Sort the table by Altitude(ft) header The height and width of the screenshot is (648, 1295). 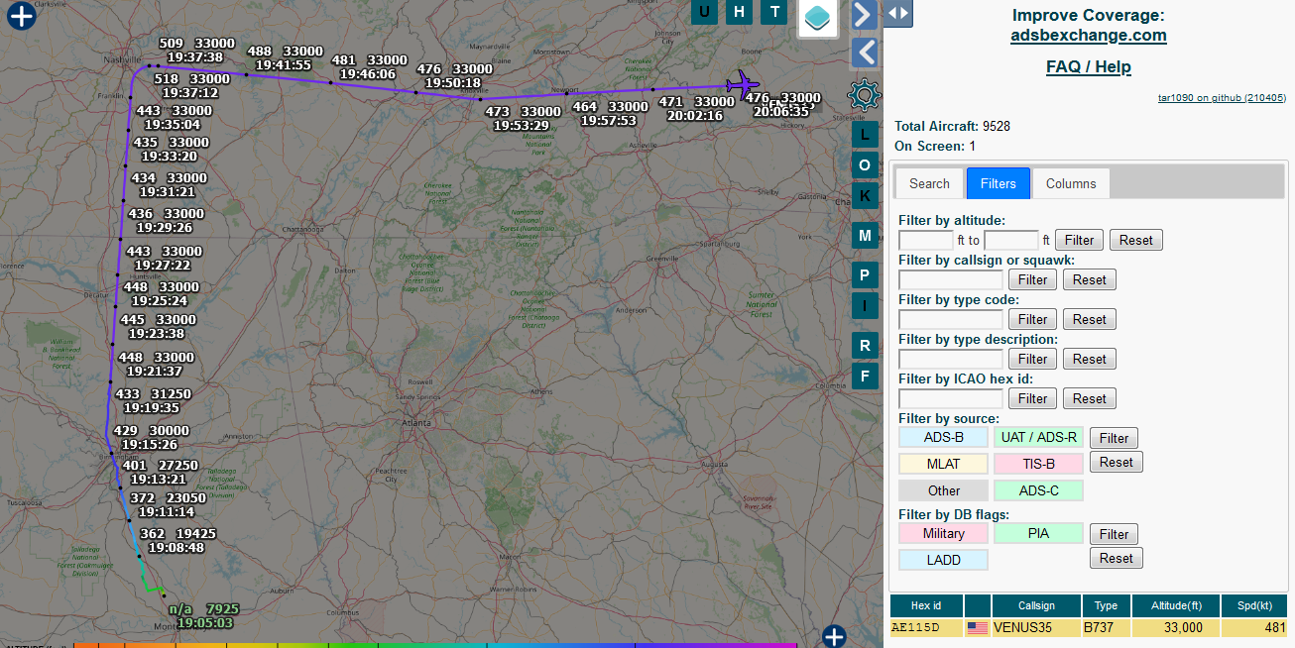tap(1176, 605)
